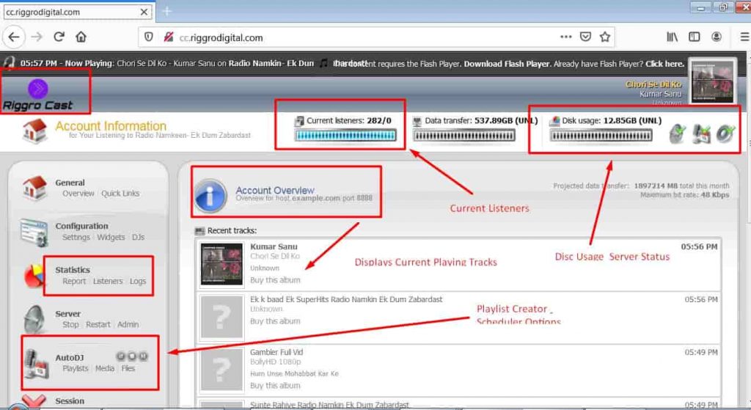Click the Configuration section icon
The image size is (751, 410).
[x=34, y=232]
